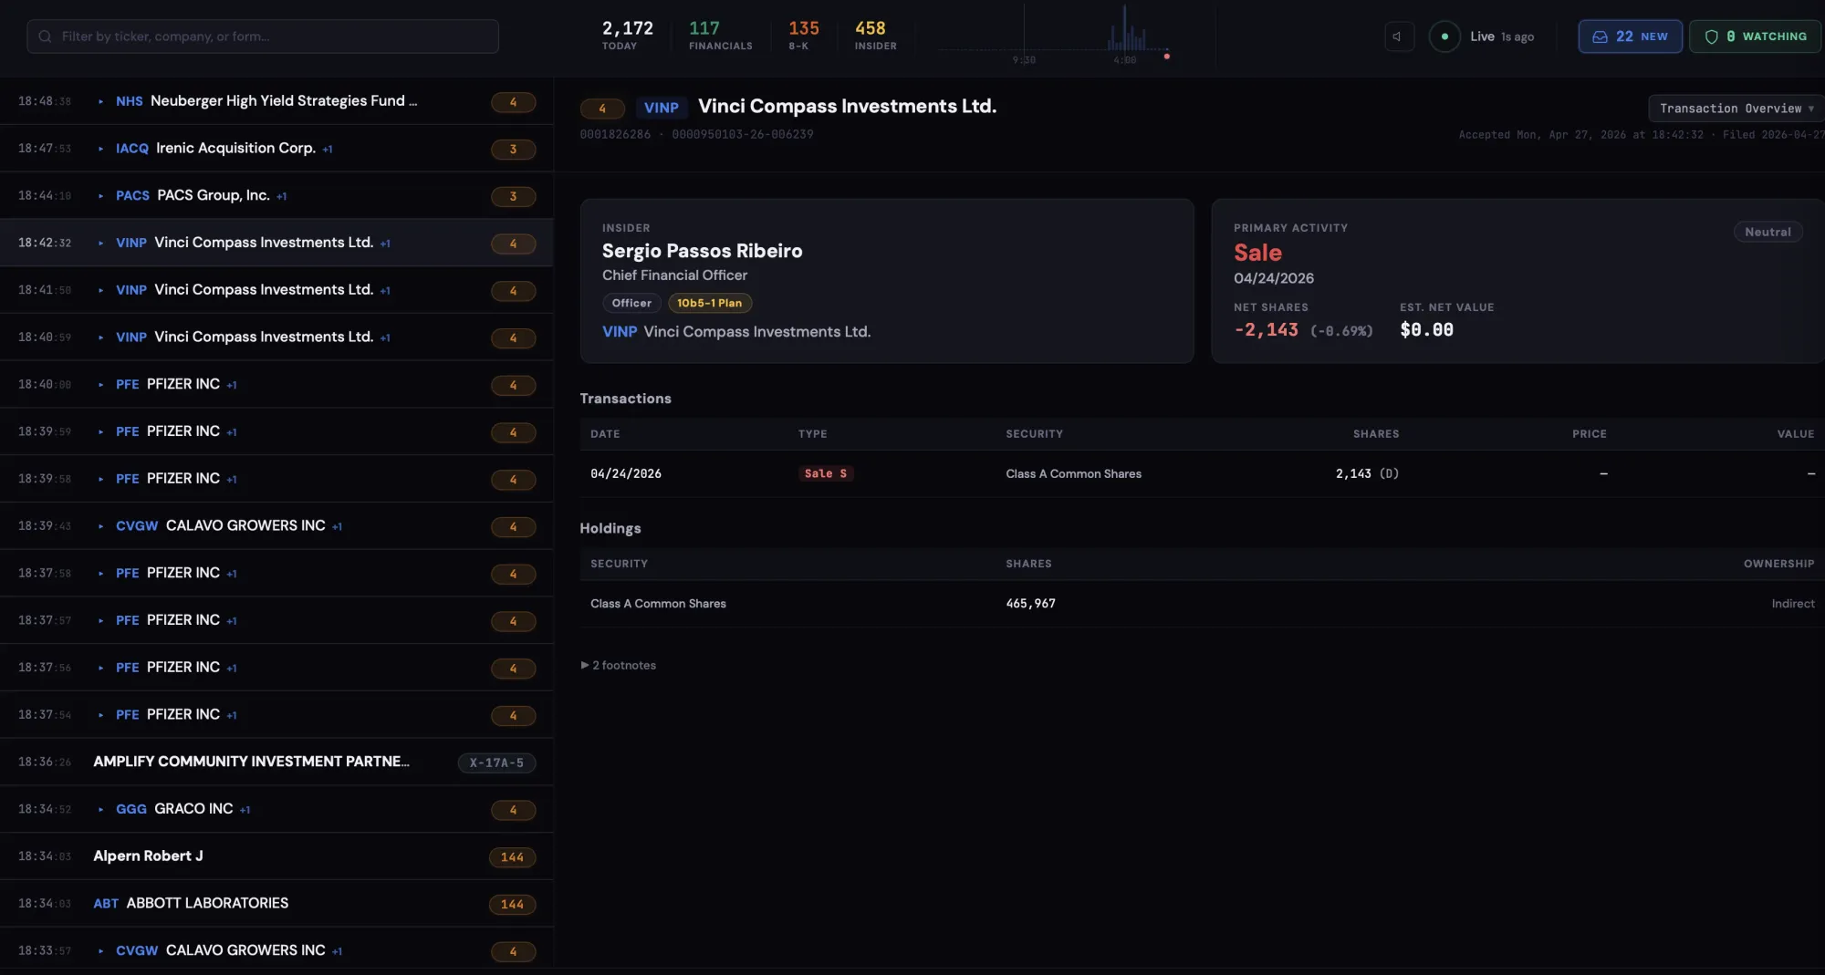Click the red marker on the activity timeline
The image size is (1825, 975).
1166,57
